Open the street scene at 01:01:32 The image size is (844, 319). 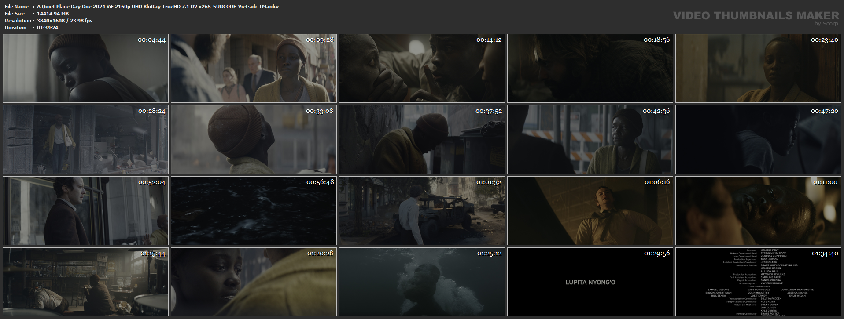(422, 211)
